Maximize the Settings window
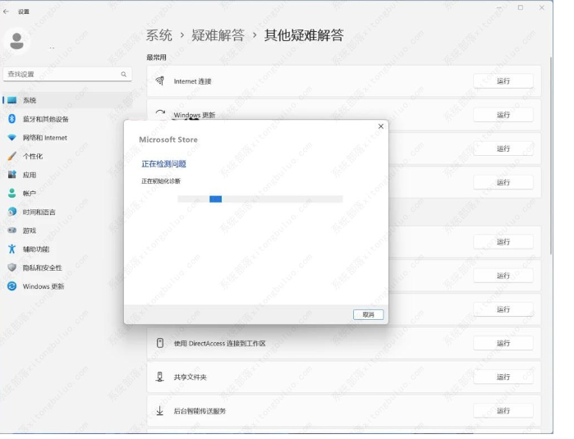 click(x=520, y=7)
